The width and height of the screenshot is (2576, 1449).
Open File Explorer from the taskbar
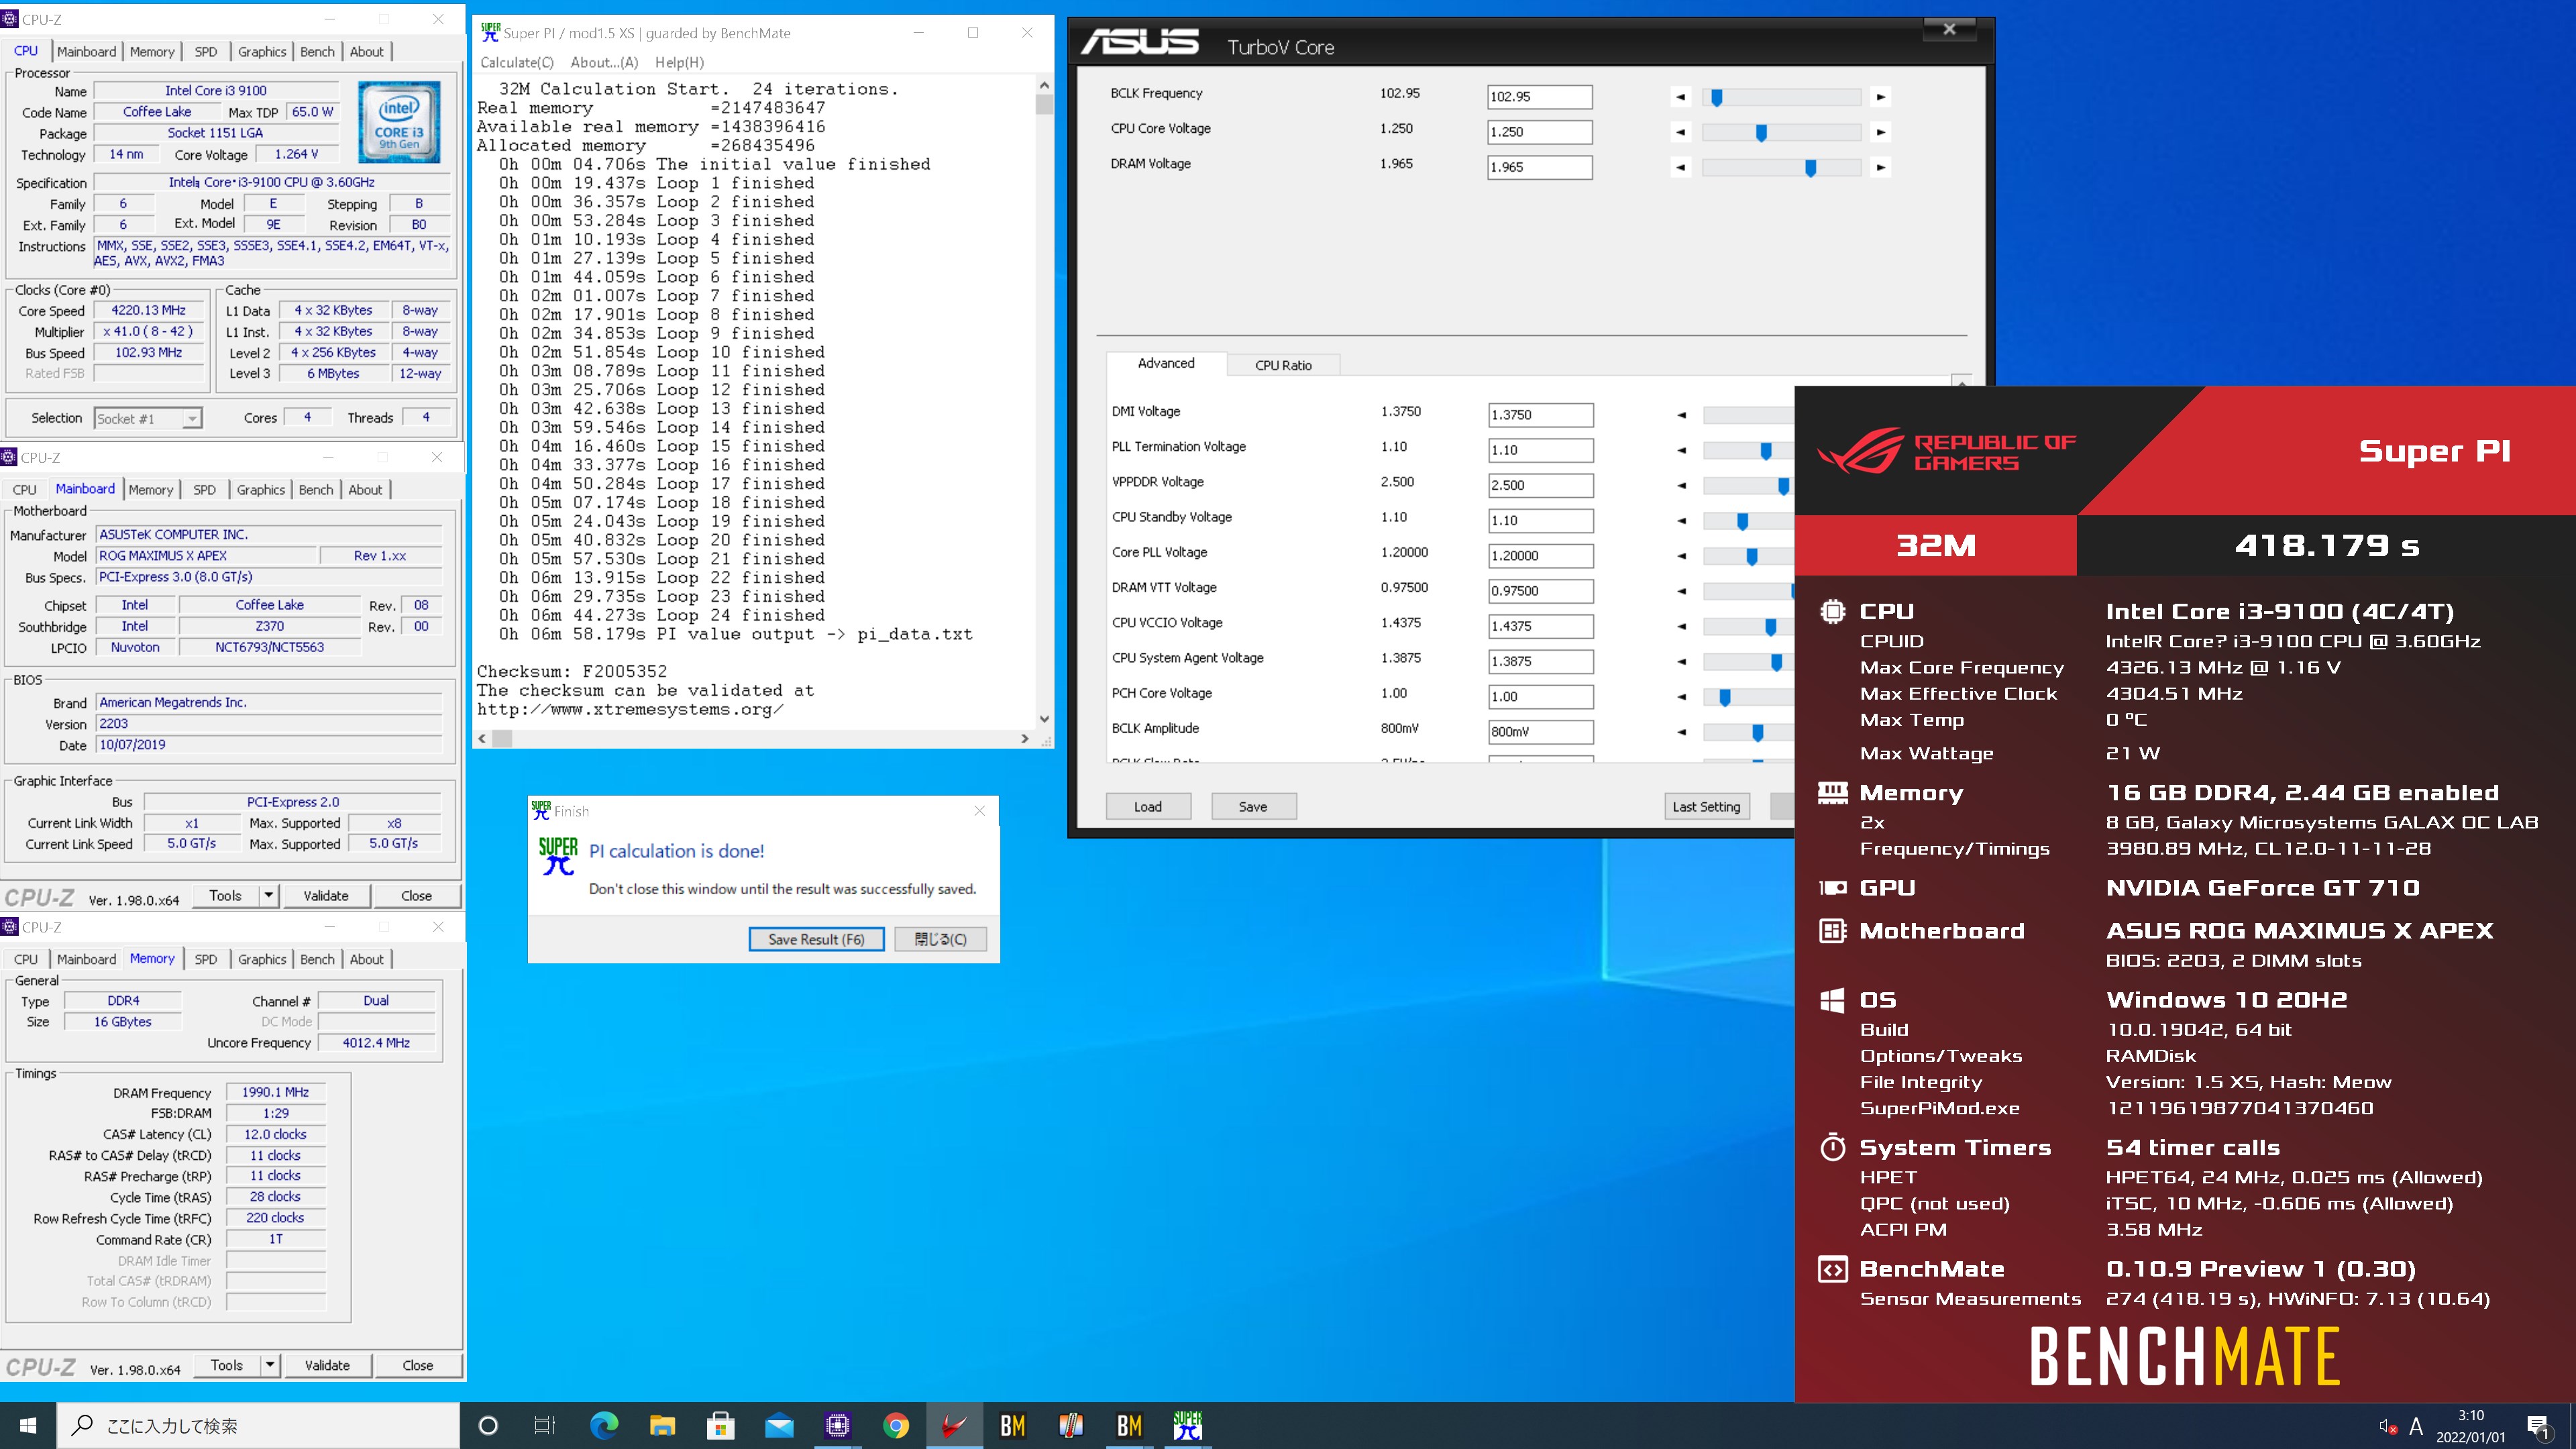[x=662, y=1425]
